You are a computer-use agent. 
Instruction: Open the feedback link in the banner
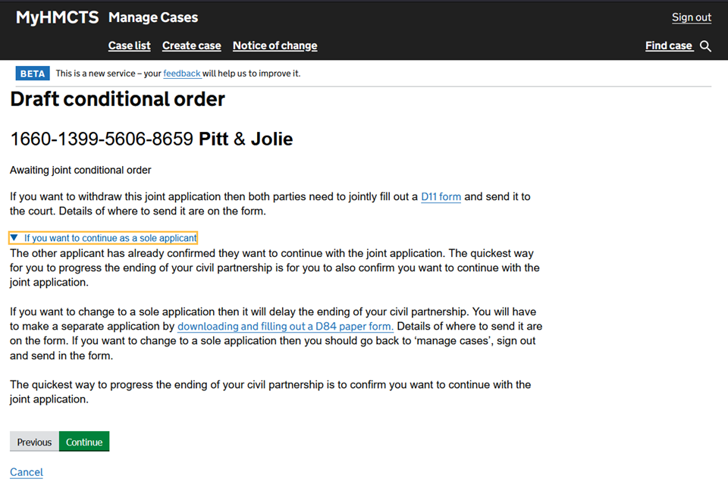point(182,74)
